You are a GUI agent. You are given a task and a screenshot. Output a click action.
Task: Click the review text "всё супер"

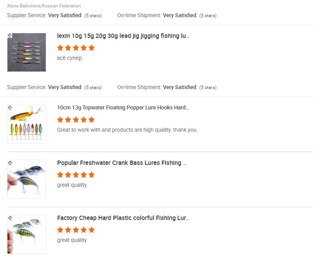(69, 58)
